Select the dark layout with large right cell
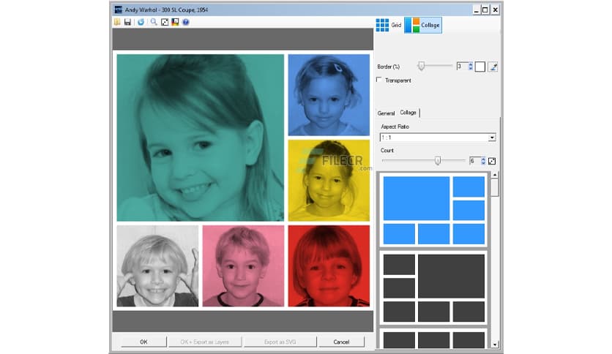Screen dimensions: 612x354 (x=433, y=287)
